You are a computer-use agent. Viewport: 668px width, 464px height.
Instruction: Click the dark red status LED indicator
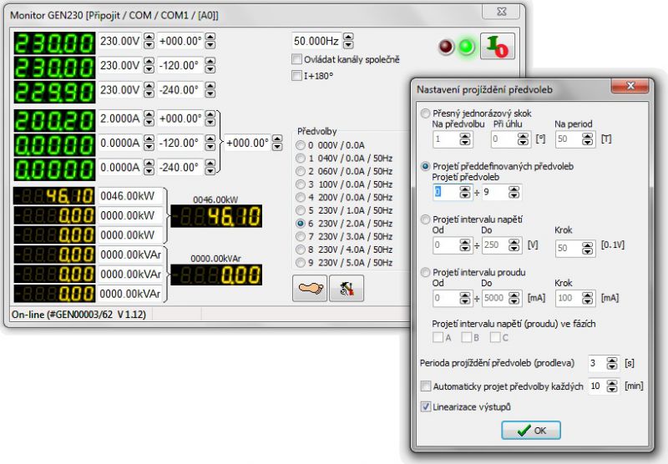pos(446,47)
